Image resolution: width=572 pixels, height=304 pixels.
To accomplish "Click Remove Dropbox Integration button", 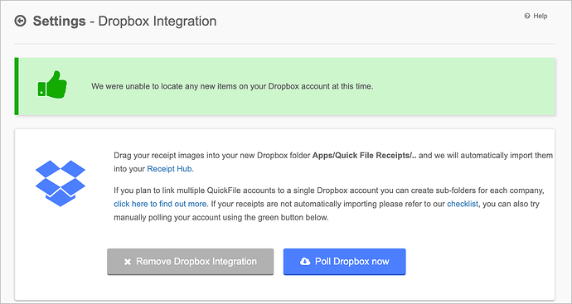I will pos(190,262).
